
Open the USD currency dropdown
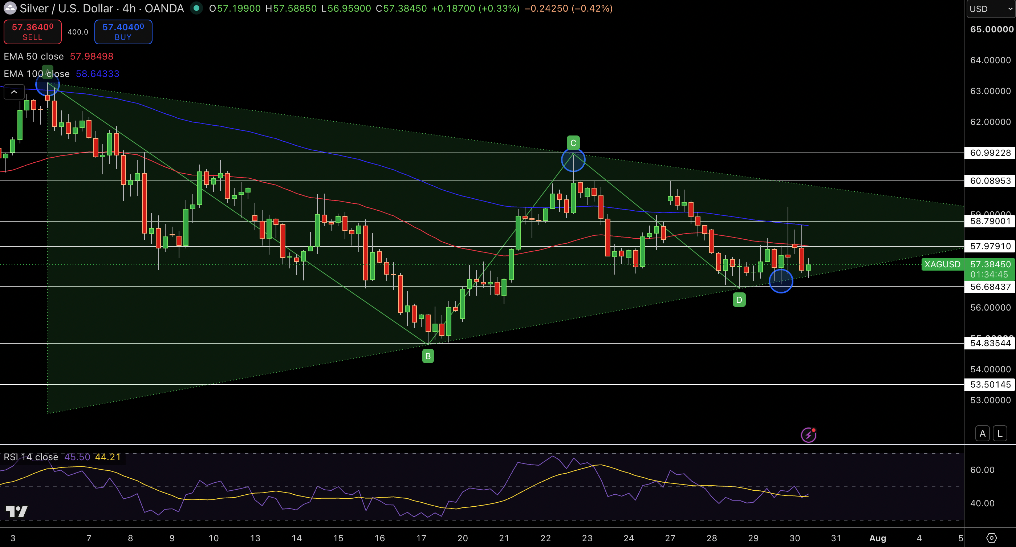click(991, 9)
